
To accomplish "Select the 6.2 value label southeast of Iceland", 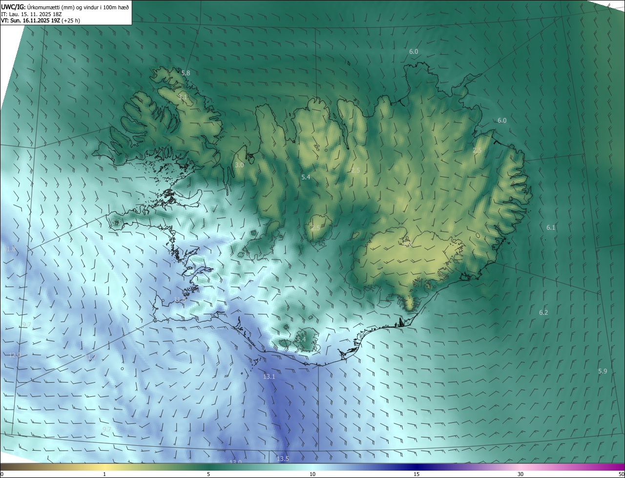I will (x=543, y=312).
